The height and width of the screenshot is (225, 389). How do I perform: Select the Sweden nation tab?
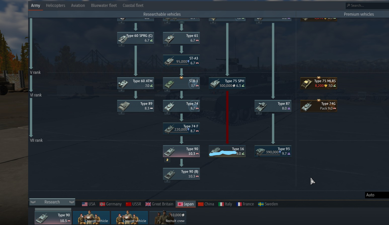(x=268, y=204)
